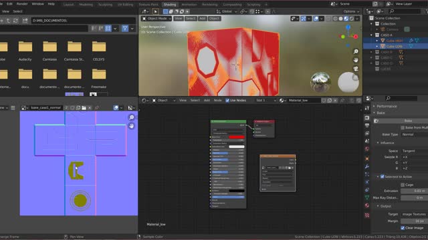Screen dimensions: 428x240
Task: Open the Bake Type Normal dropdown
Action: click(415, 135)
